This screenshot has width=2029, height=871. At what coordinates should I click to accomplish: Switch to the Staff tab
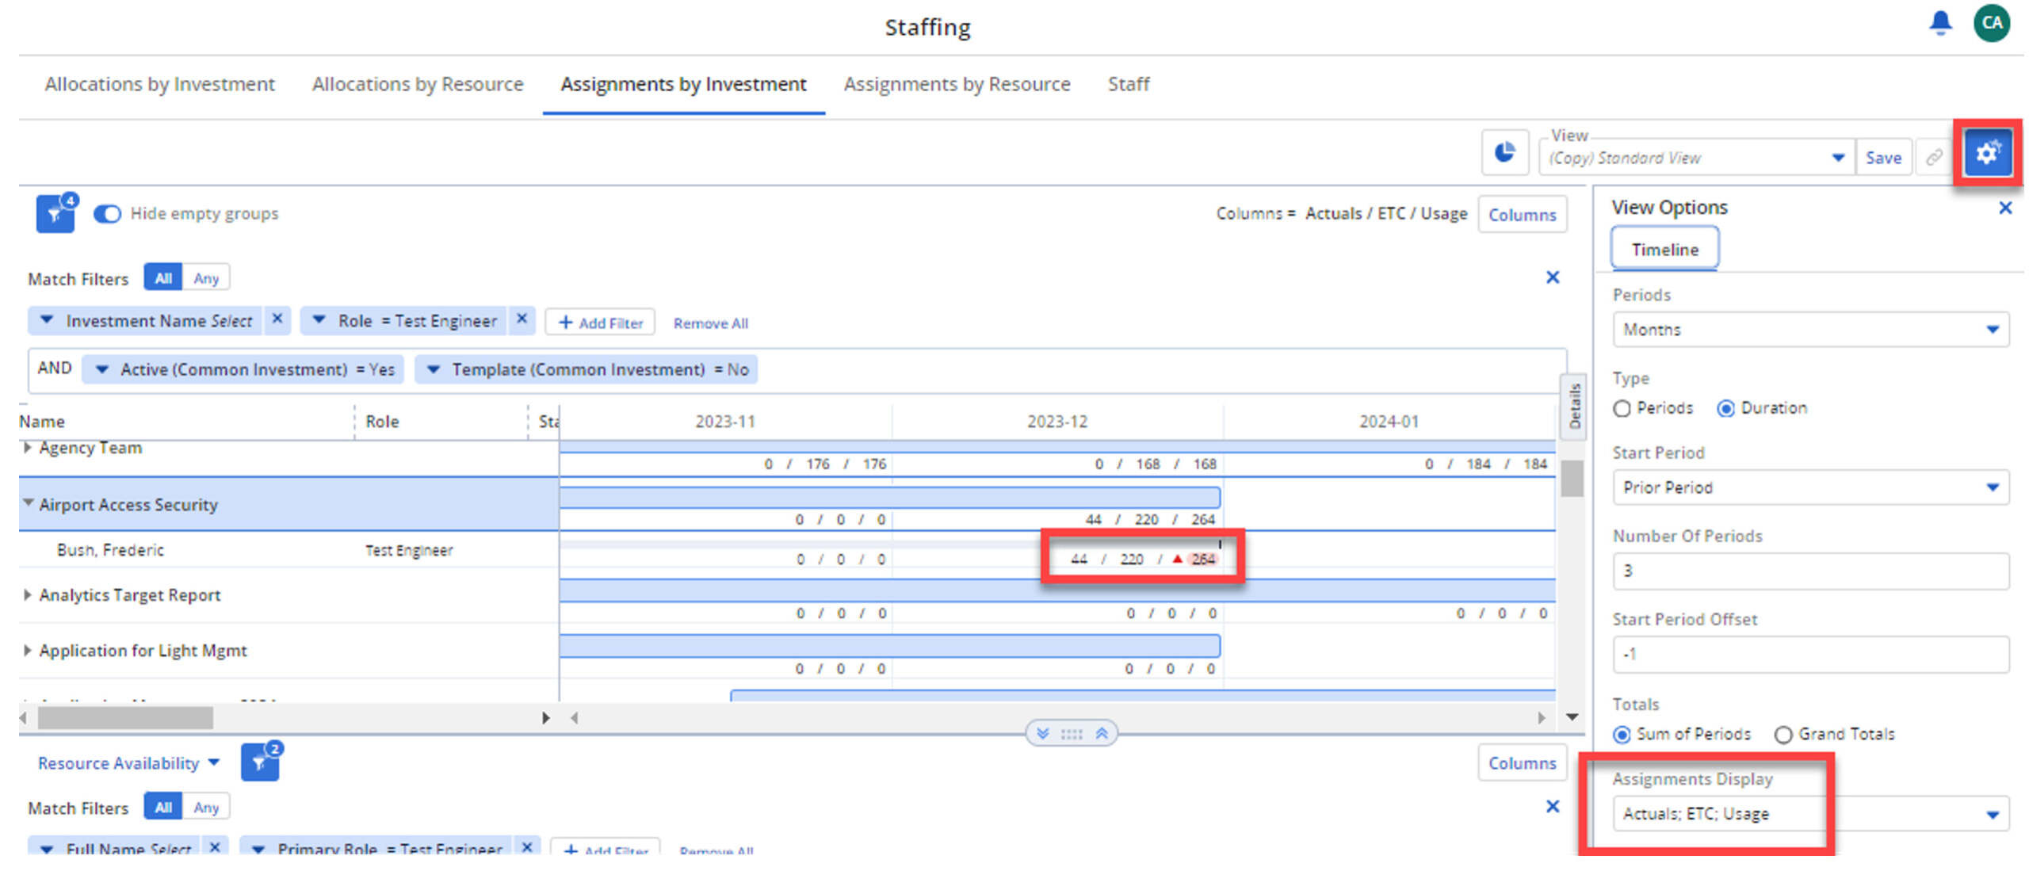coord(1129,84)
